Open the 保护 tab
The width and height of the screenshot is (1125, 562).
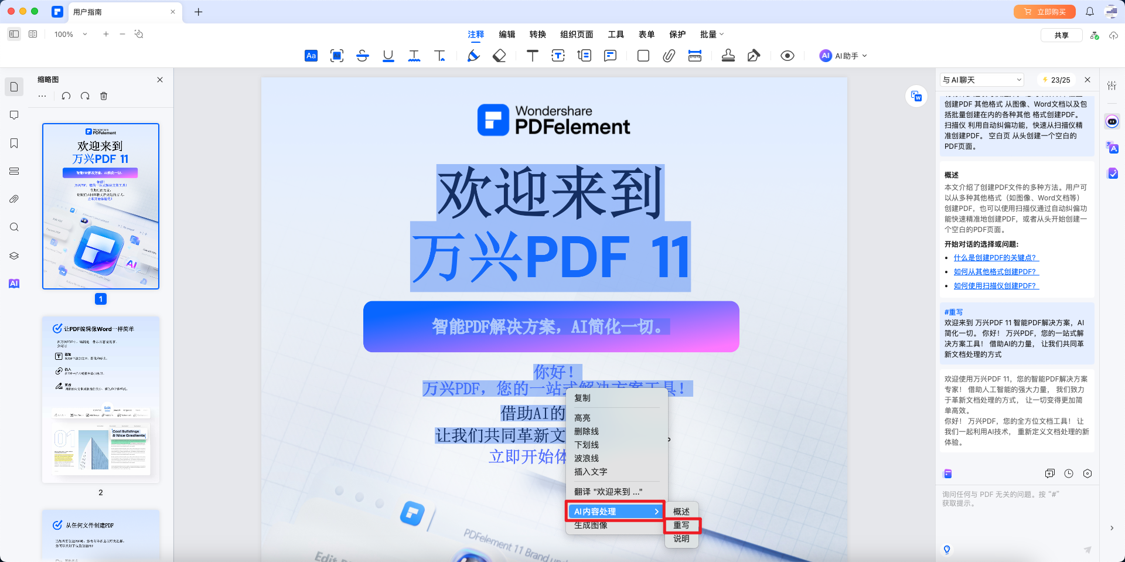(x=677, y=35)
